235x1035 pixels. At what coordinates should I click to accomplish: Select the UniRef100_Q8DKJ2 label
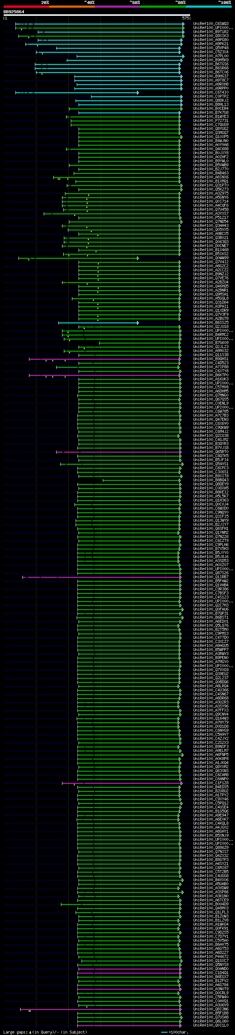pyautogui.click(x=211, y=101)
